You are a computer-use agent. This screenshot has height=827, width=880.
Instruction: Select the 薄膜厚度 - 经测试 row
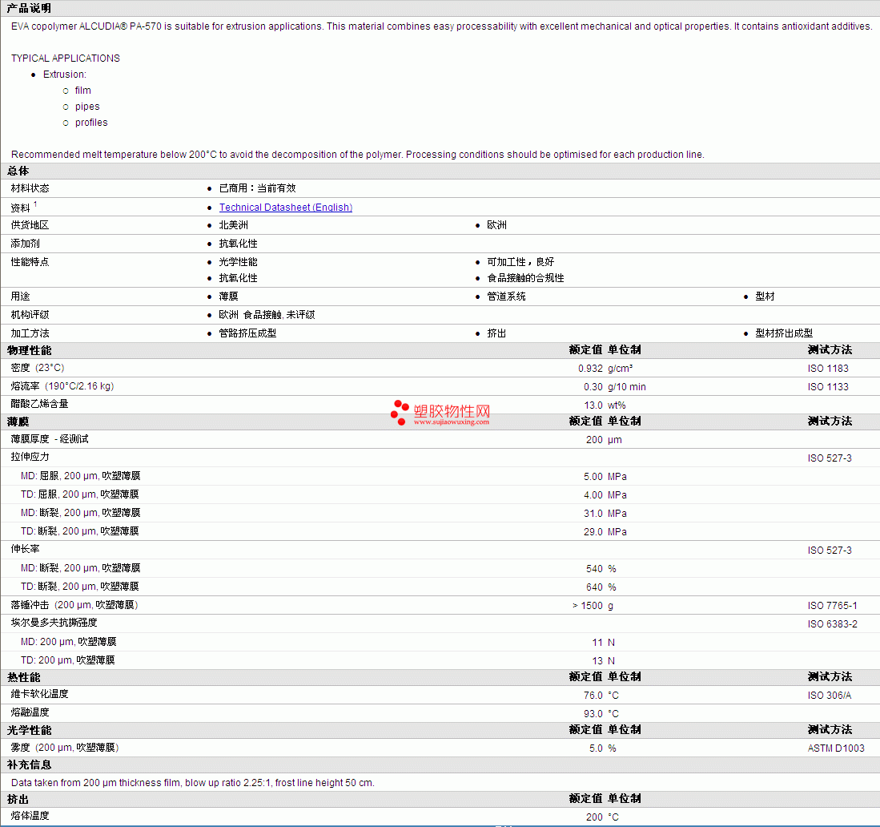(440, 439)
